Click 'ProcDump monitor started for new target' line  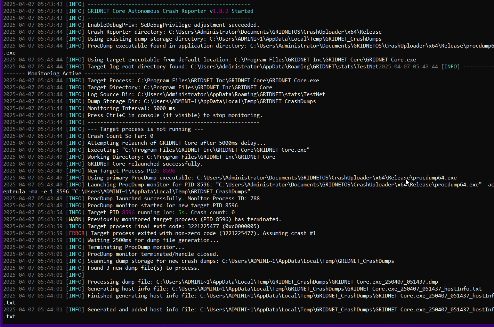click(x=163, y=206)
